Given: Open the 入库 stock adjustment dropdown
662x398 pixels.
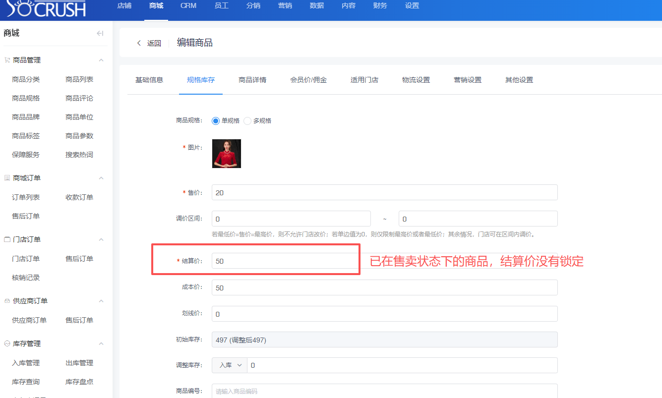Looking at the screenshot, I should pos(230,365).
